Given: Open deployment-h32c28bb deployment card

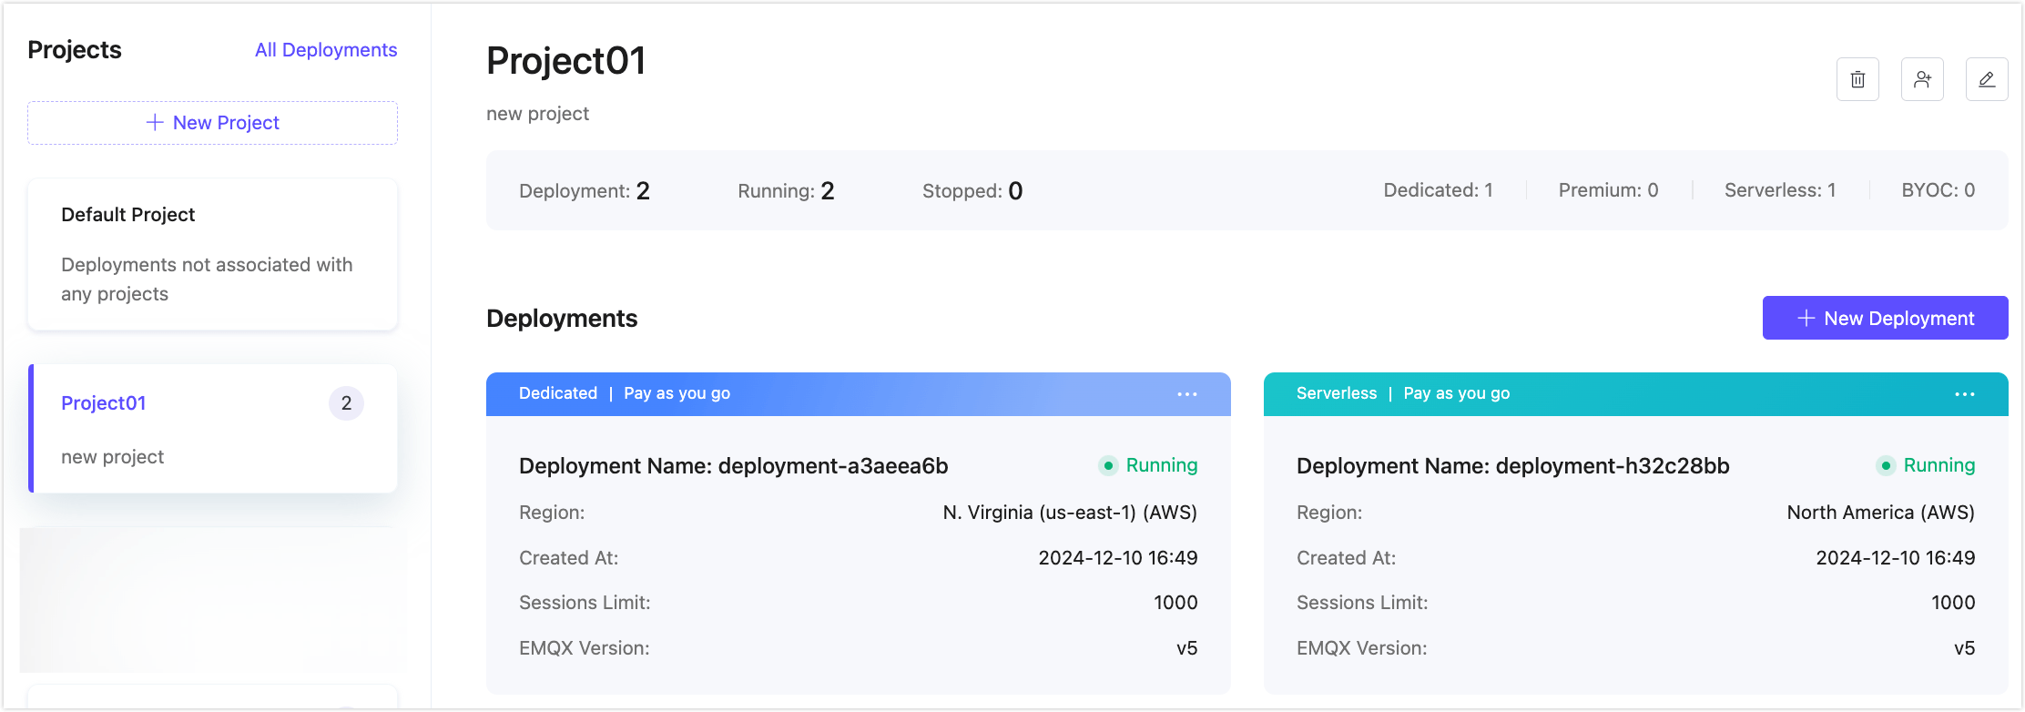Looking at the screenshot, I should [1511, 466].
